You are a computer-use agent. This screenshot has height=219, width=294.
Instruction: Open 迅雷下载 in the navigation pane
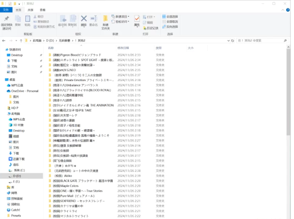17,159
